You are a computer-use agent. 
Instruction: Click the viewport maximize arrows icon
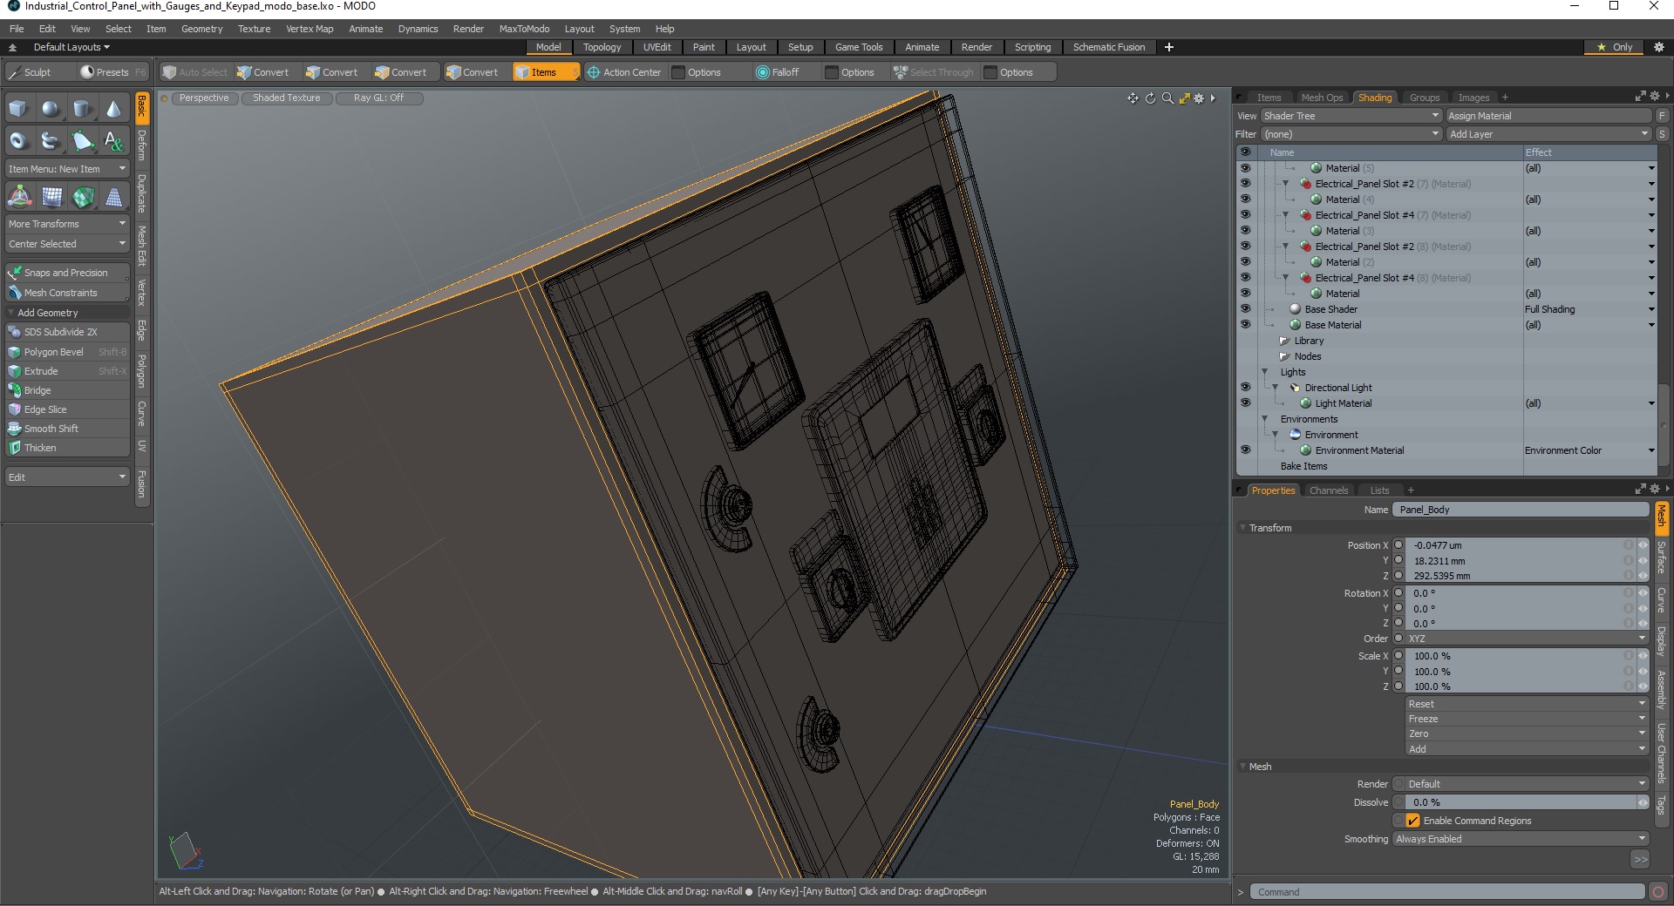coord(1184,98)
